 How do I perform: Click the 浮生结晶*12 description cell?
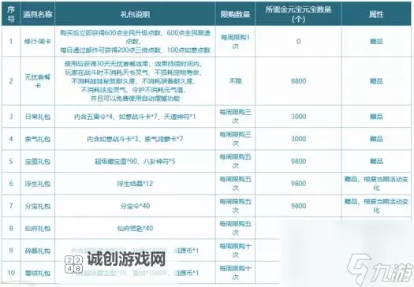tap(135, 184)
